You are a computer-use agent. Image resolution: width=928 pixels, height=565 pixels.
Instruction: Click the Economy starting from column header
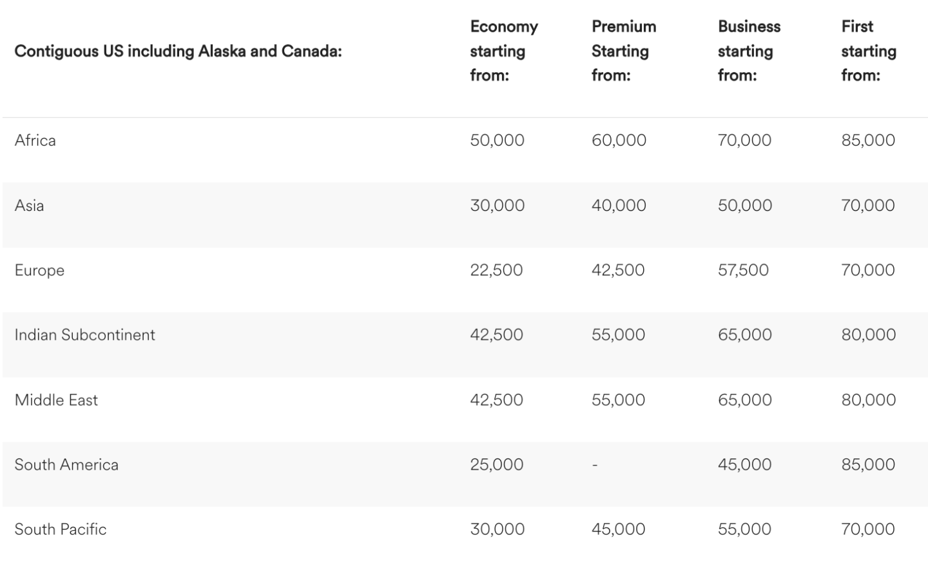pos(503,51)
